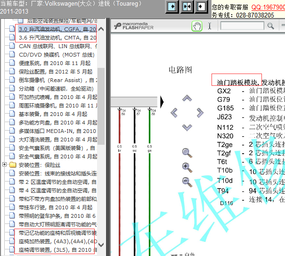Open 带记忆功能的座椅和后视镜调节 entry
Viewport: 285px width, 256px height.
58,233
